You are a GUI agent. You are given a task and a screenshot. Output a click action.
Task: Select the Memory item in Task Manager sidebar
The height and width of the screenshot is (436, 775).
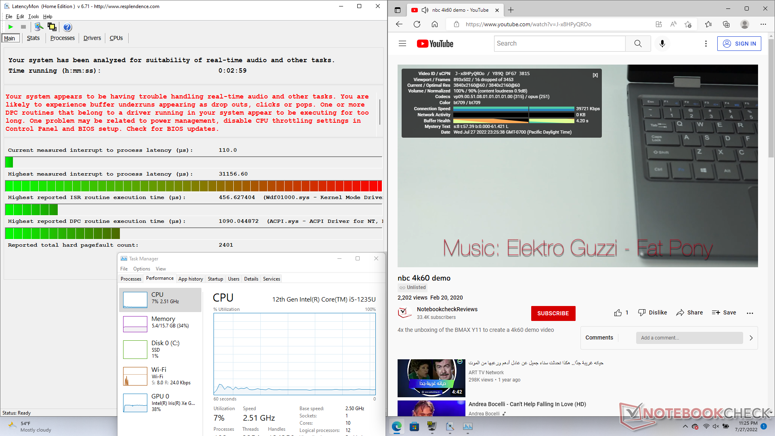[160, 324]
